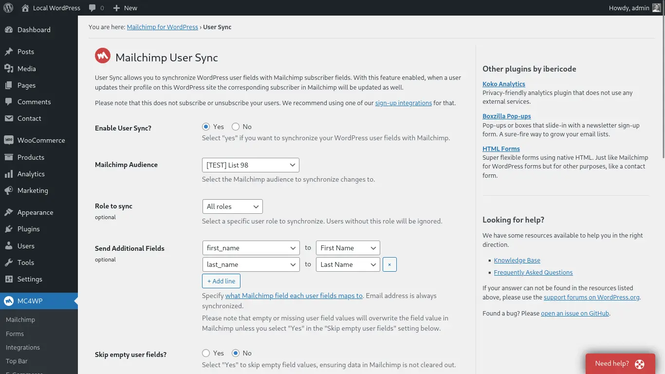
Task: Click the Plugins plug icon
Action: pos(9,229)
